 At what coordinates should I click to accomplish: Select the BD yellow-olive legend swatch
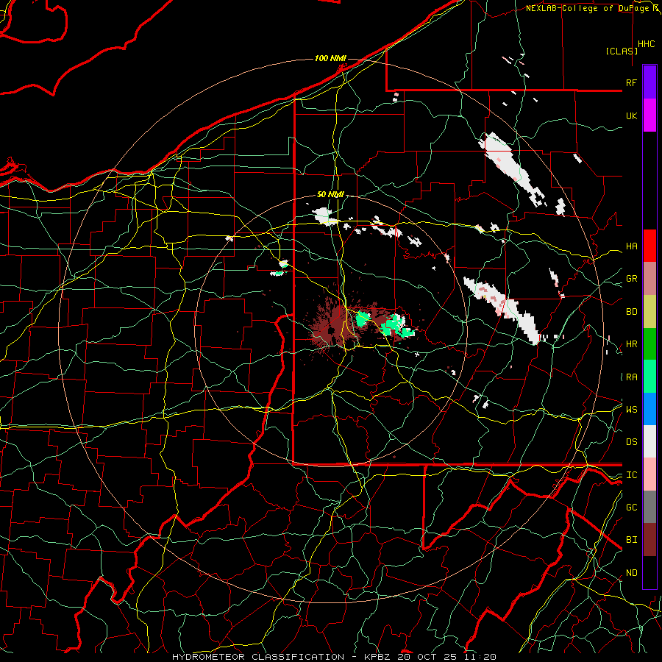pyautogui.click(x=649, y=312)
